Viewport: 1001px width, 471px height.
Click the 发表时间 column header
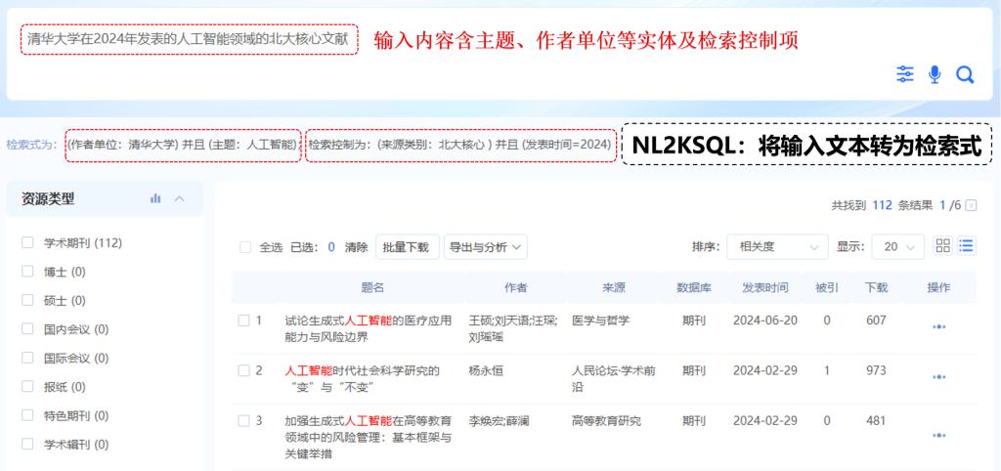764,287
